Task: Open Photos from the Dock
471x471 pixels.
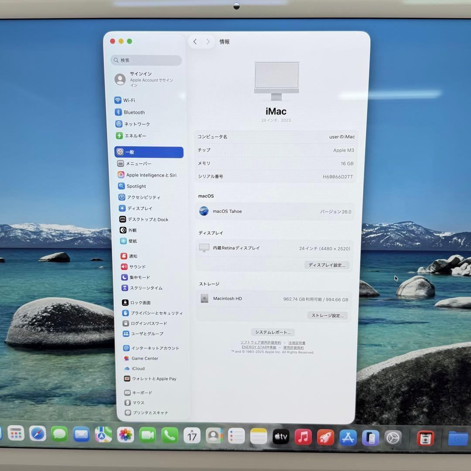Action: point(125,435)
